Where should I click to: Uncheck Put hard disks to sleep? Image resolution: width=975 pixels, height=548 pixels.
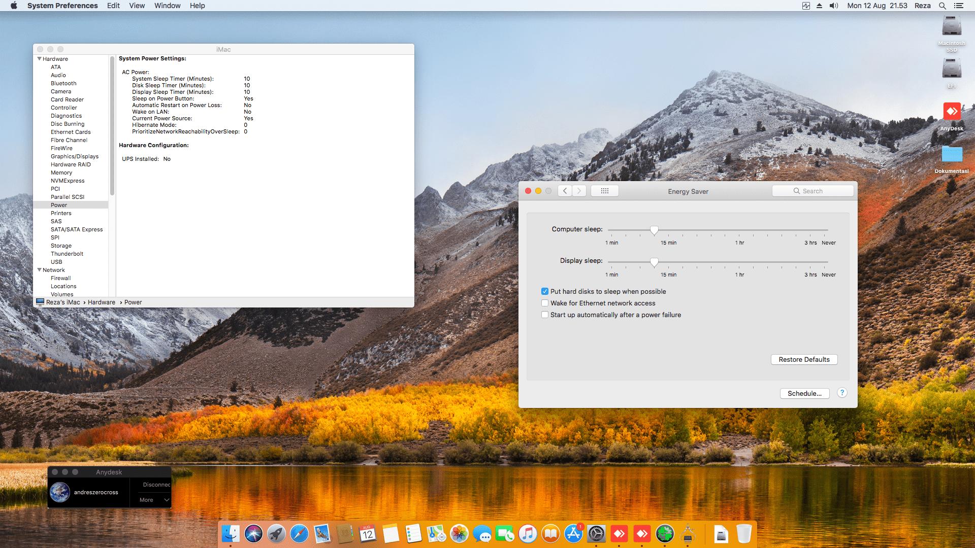pyautogui.click(x=545, y=291)
